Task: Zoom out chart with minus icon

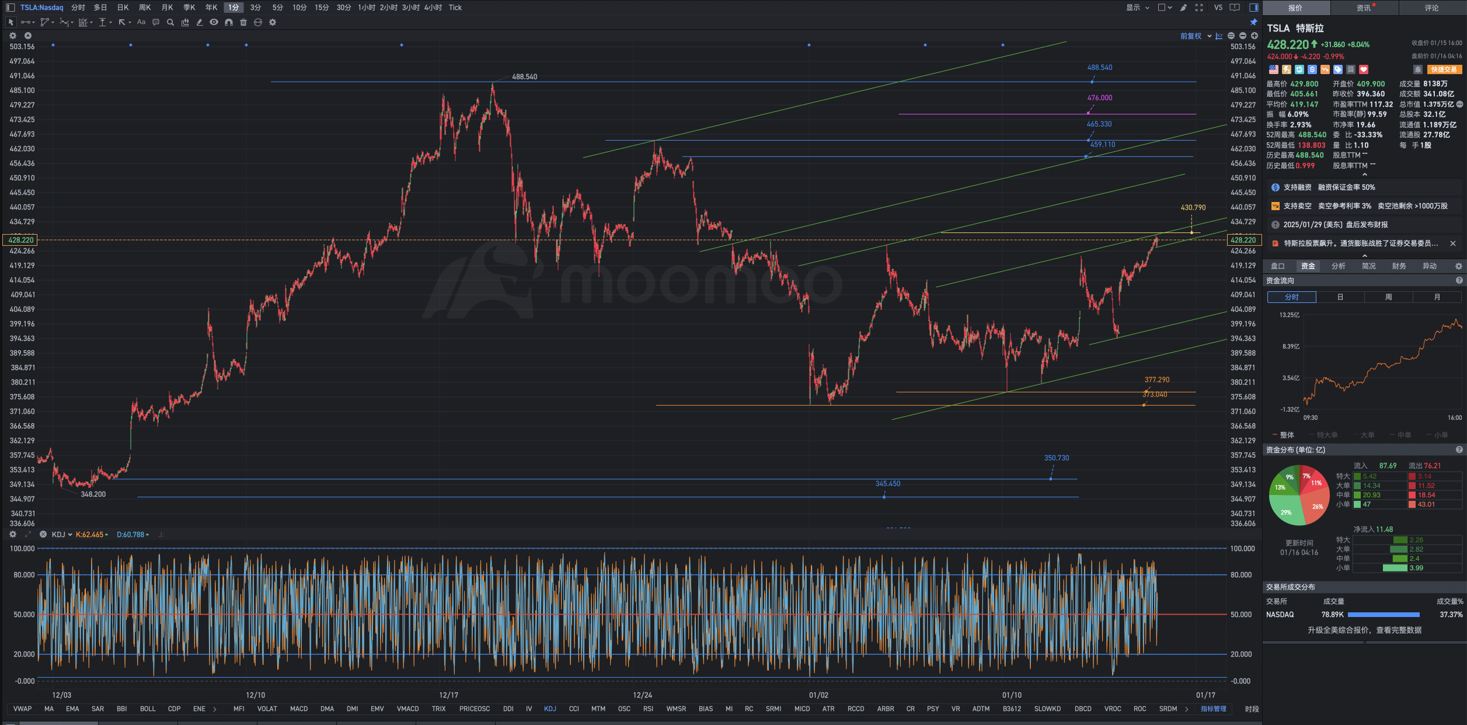Action: click(x=1243, y=36)
